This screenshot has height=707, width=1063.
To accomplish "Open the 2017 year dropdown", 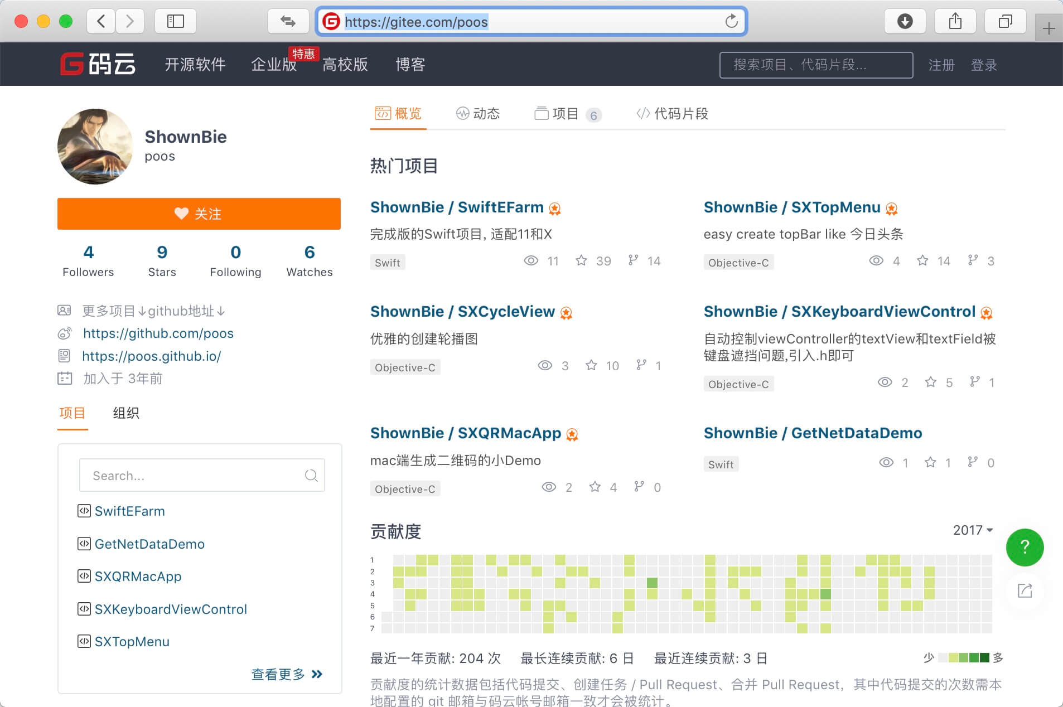I will click(x=973, y=530).
